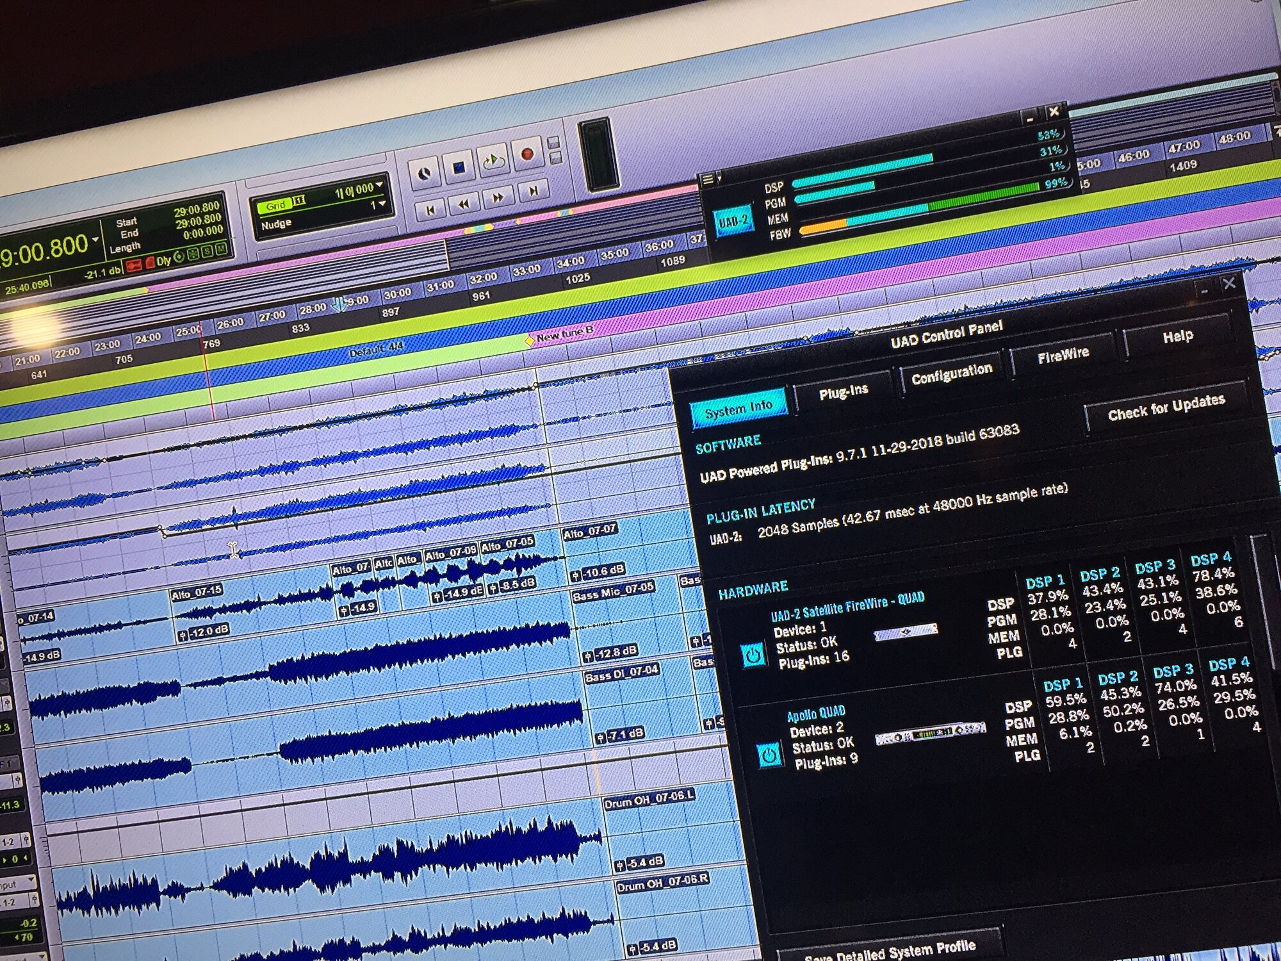Select the Alto_07-15 audio clip

(x=197, y=594)
